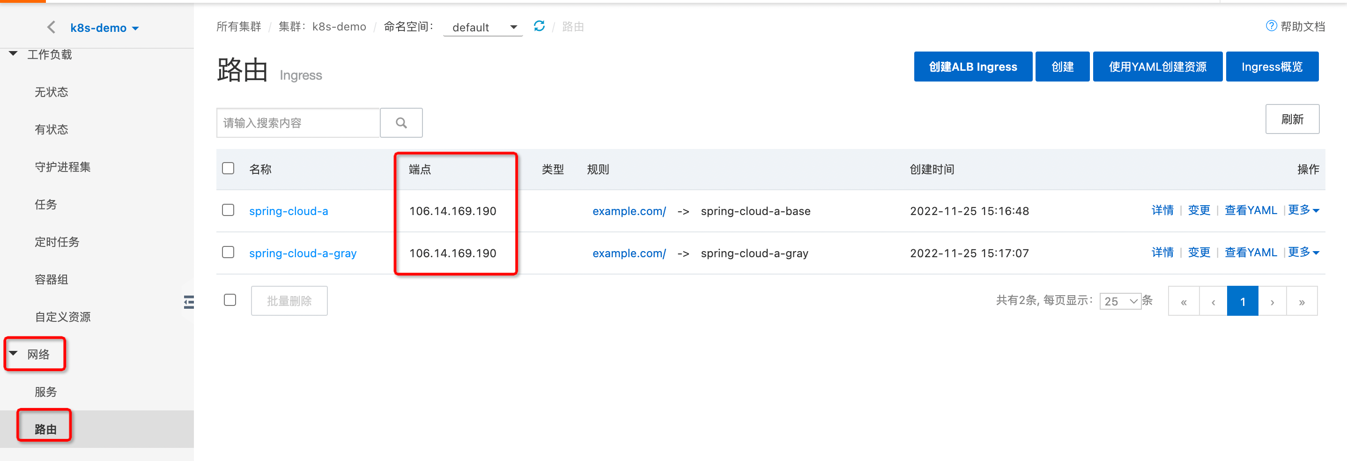Toggle the select-all checkbox in table header
1347x461 pixels.
pyautogui.click(x=228, y=169)
